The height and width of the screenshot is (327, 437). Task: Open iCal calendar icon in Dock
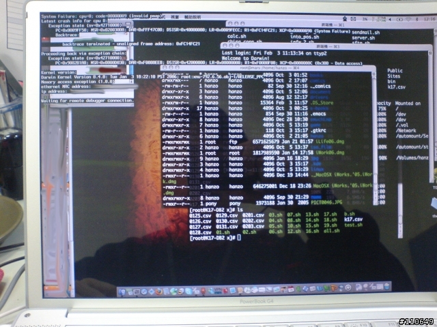point(292,290)
